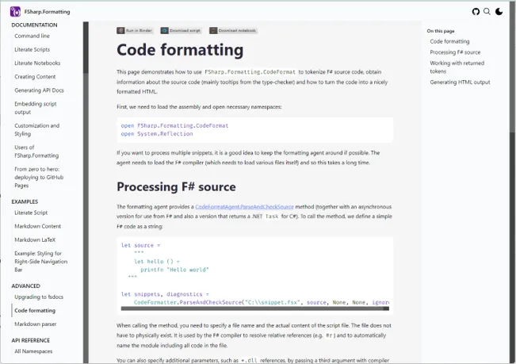Click the Download notebook badge
This screenshot has height=364, width=516.
(233, 31)
